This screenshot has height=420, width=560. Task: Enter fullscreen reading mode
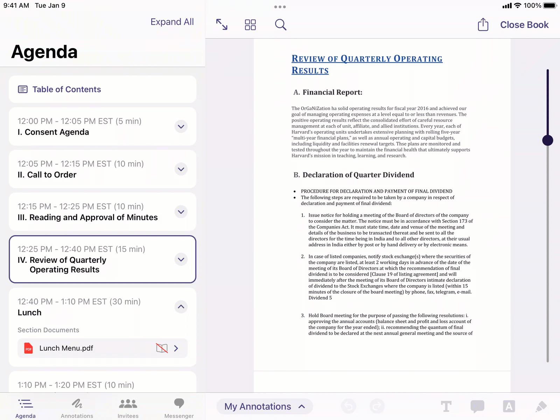click(222, 24)
